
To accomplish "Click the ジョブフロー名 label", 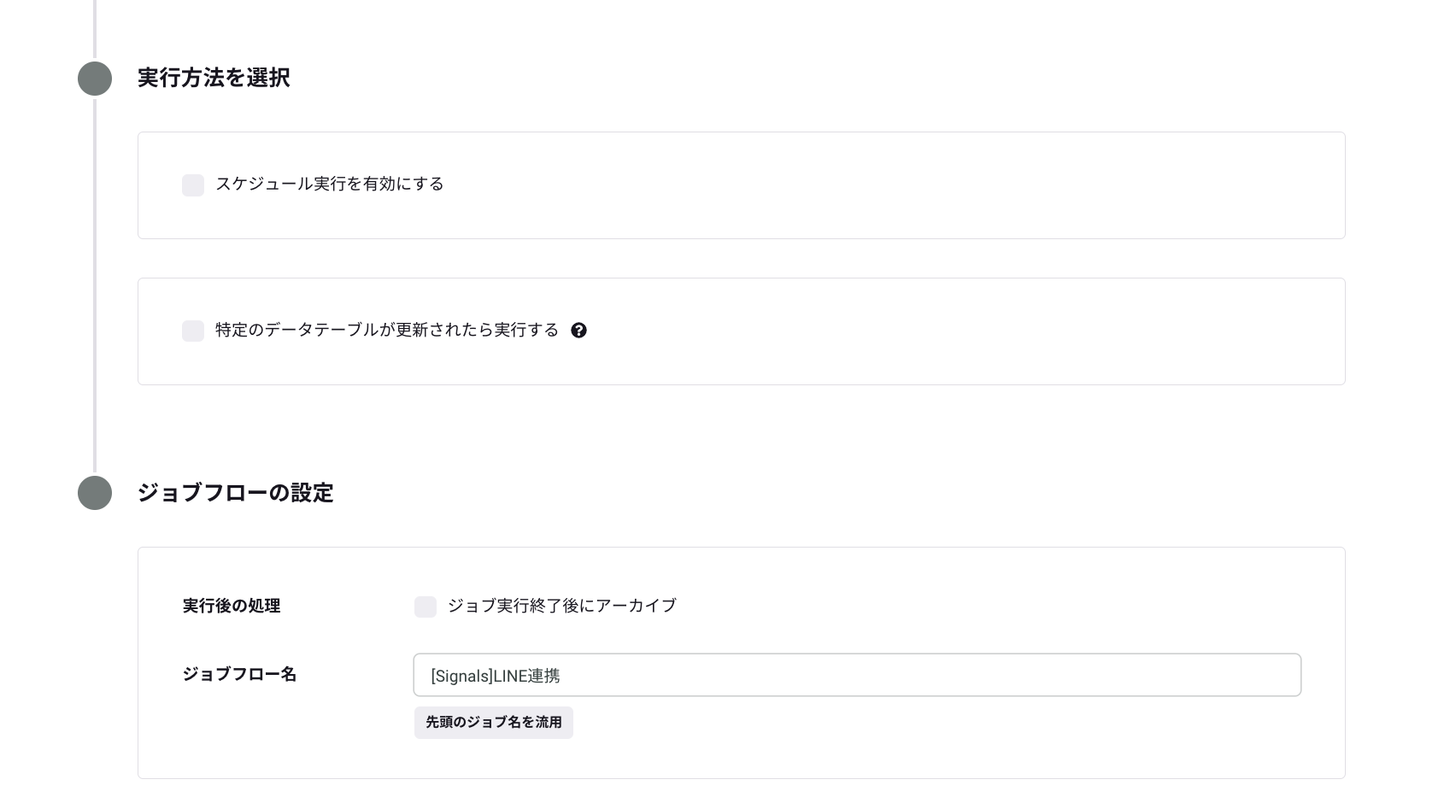I will [x=239, y=674].
